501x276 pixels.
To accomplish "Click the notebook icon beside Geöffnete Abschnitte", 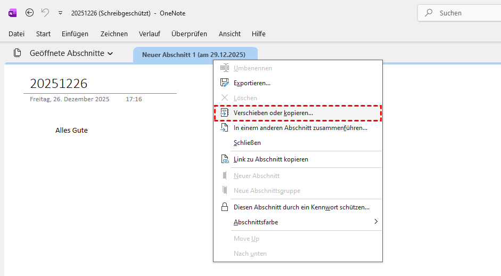I will point(18,53).
